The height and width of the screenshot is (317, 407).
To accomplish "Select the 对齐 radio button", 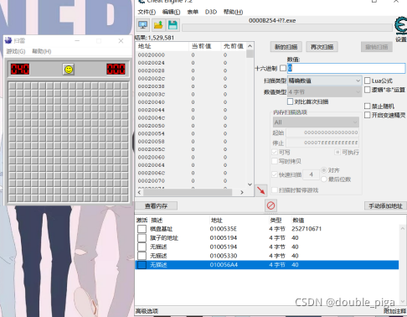I will point(324,170).
